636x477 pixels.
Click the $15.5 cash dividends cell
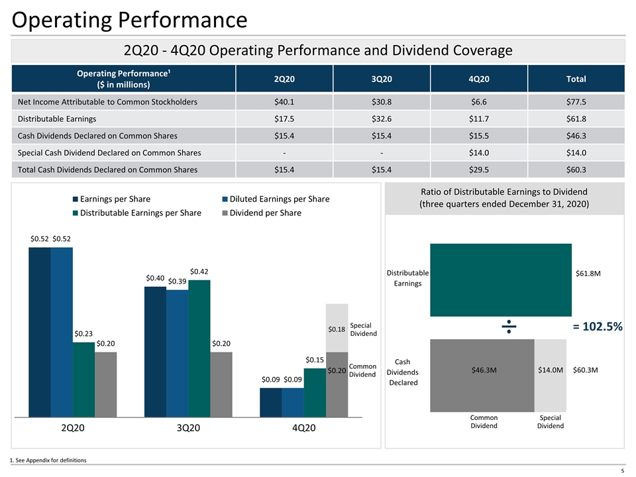tap(479, 136)
